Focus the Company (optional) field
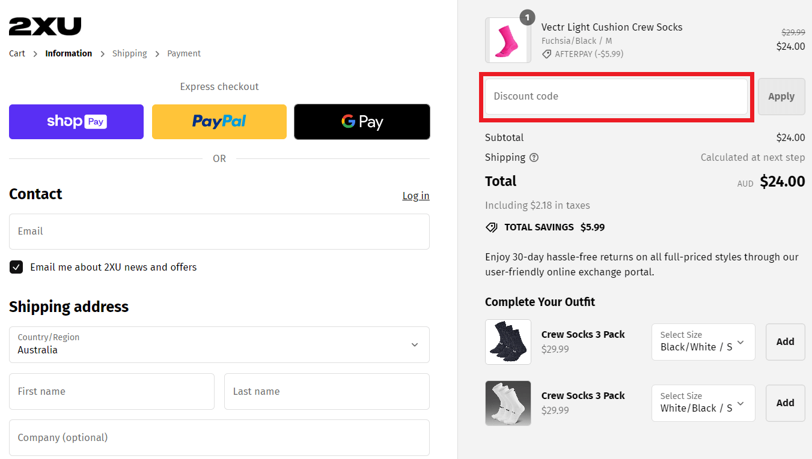This screenshot has height=459, width=812. coord(219,437)
